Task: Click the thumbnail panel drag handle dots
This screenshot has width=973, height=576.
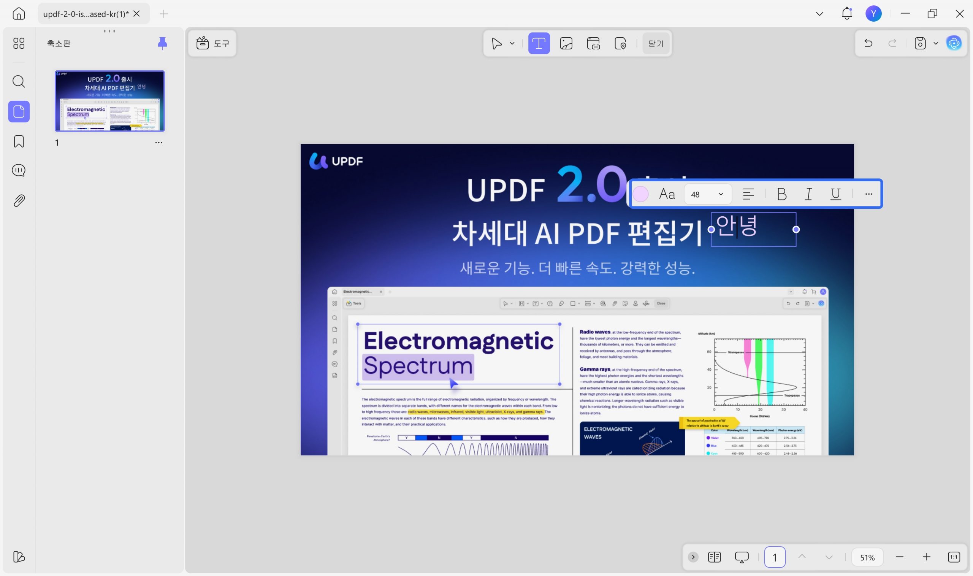Action: pos(109,31)
